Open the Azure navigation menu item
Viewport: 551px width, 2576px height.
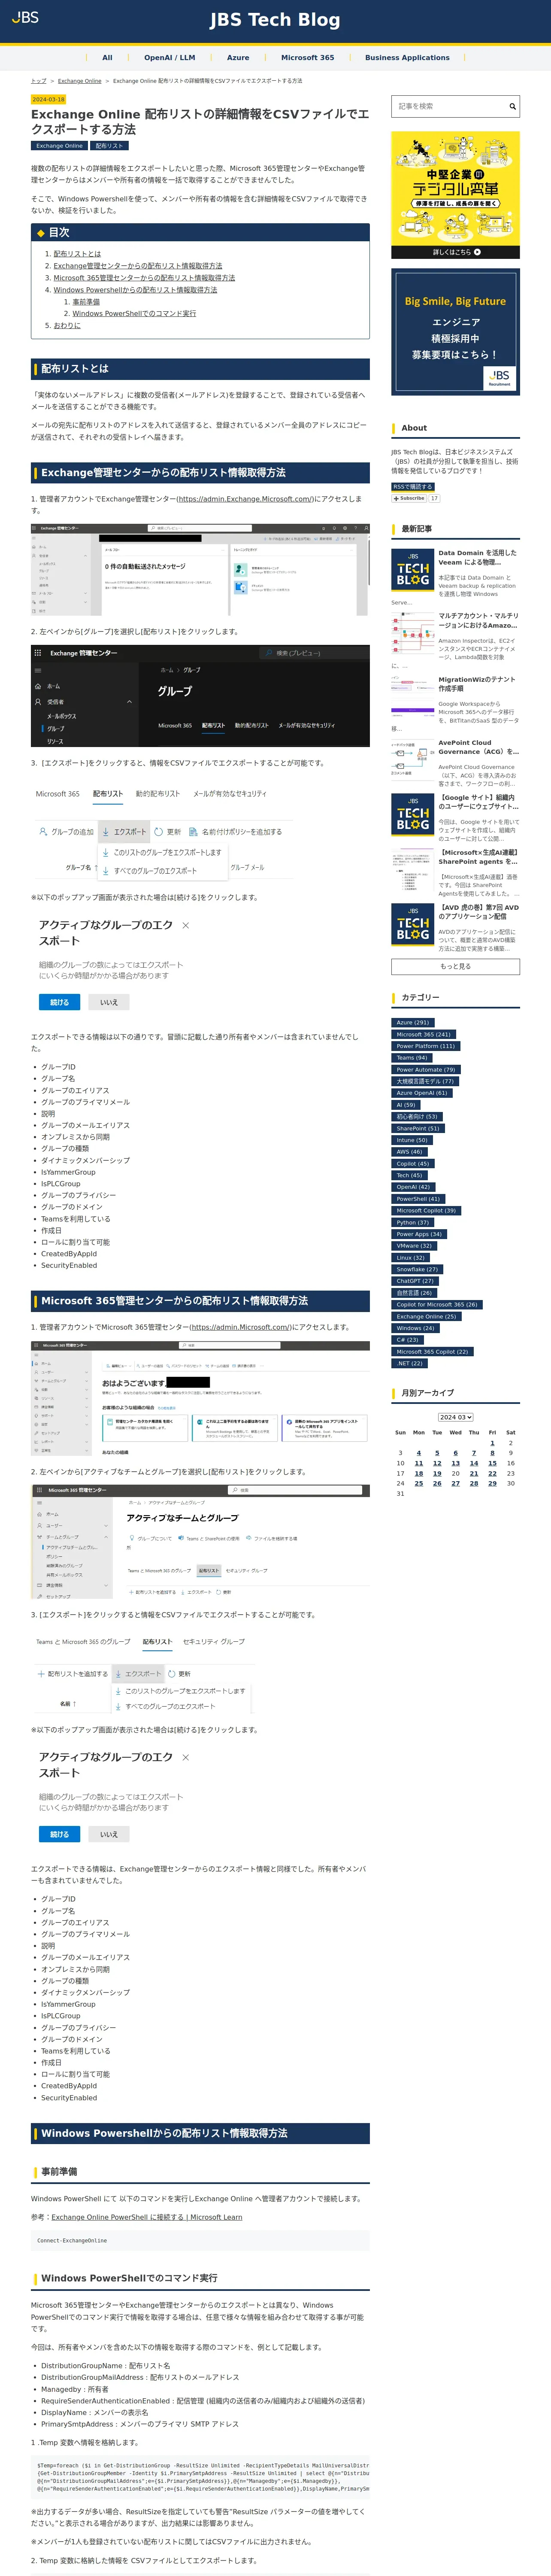click(238, 58)
